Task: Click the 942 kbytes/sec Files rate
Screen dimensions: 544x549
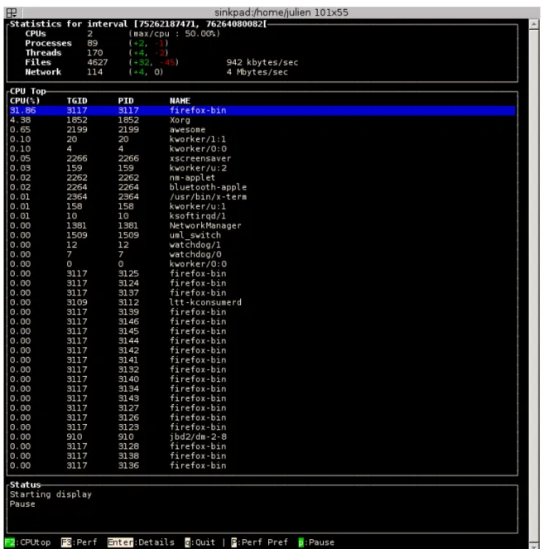Action: (x=262, y=63)
